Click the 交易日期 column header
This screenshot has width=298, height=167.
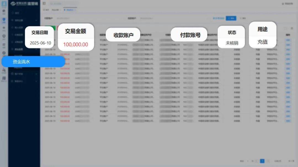coord(39,32)
